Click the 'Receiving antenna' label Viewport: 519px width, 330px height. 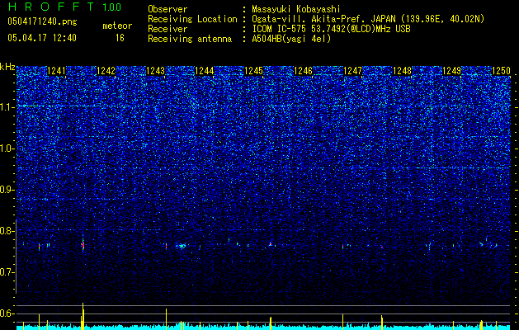point(190,39)
